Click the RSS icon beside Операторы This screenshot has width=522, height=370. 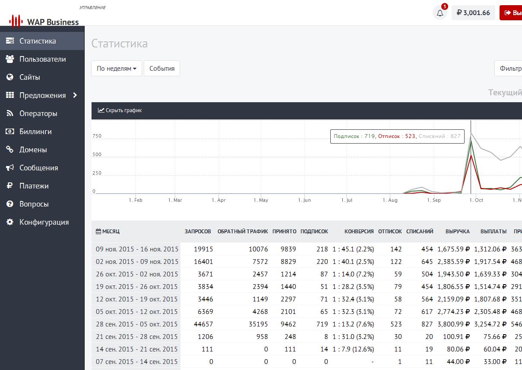10,113
